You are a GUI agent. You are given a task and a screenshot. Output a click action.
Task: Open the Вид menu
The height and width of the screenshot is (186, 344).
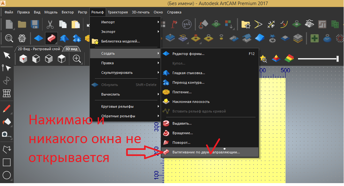coord(37,12)
